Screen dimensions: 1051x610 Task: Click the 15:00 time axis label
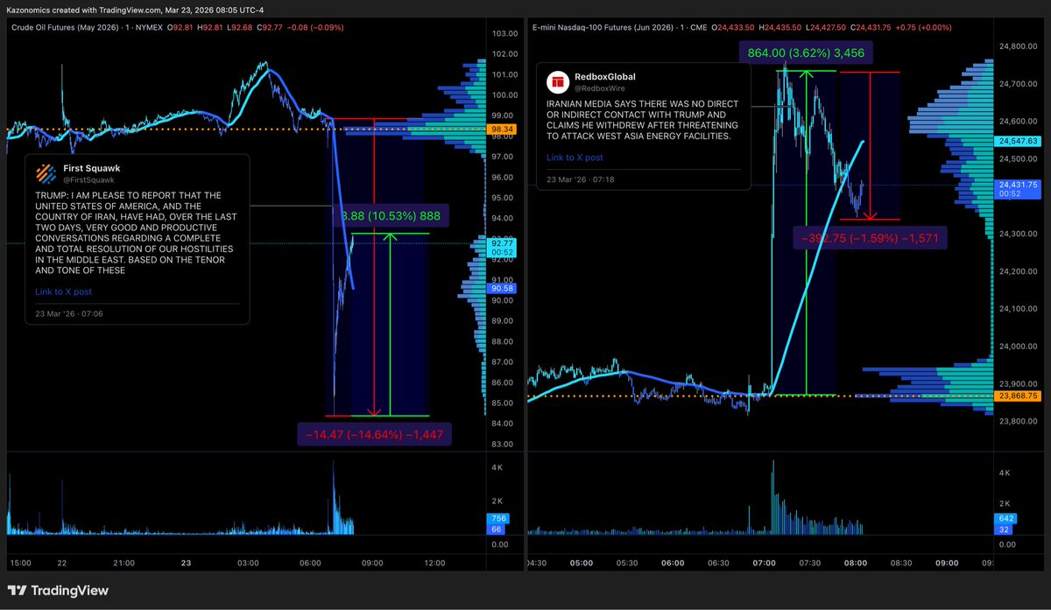point(19,564)
